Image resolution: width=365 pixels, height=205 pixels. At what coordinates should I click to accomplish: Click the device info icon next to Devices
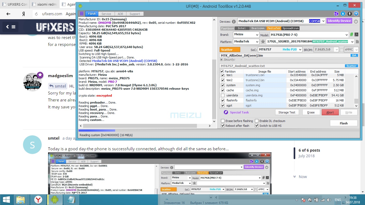pyautogui.click(x=234, y=21)
